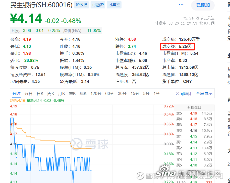Click the 可融资 tag
The width and height of the screenshot is (230, 183).
pos(98,5)
